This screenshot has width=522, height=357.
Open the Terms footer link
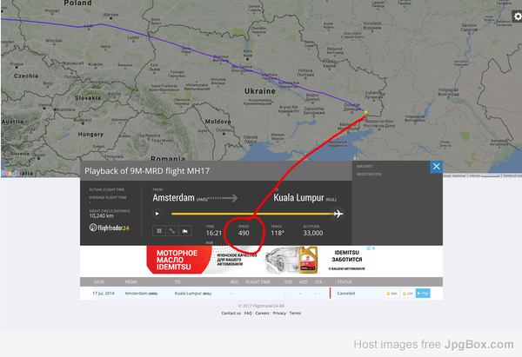tap(295, 313)
